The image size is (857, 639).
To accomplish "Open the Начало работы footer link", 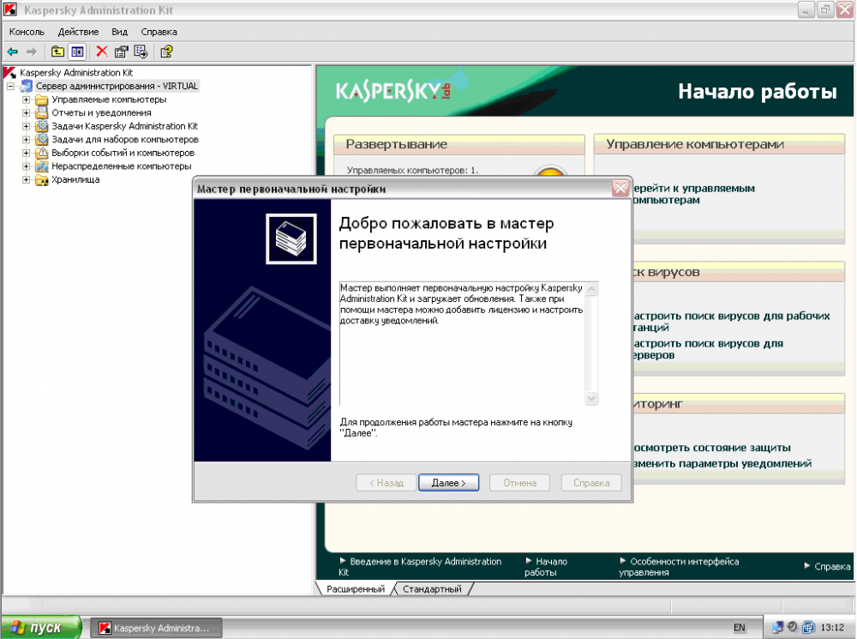I will coord(545,567).
